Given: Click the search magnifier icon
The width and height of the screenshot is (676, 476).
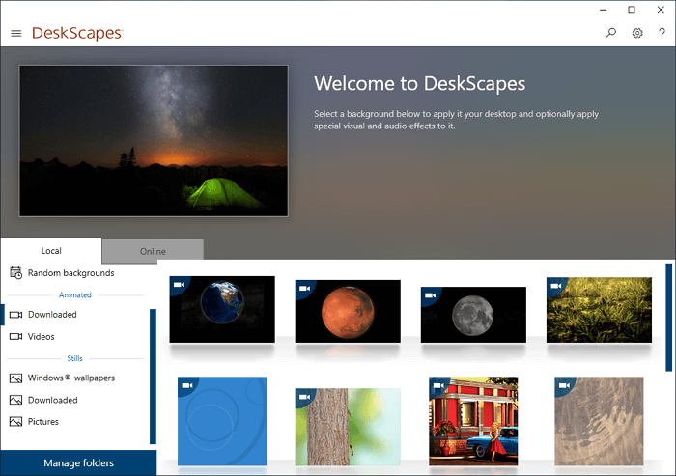Looking at the screenshot, I should (x=610, y=33).
